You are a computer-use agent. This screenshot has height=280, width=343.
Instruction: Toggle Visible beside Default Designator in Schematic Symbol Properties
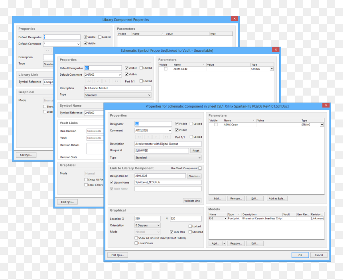pyautogui.click(x=126, y=68)
